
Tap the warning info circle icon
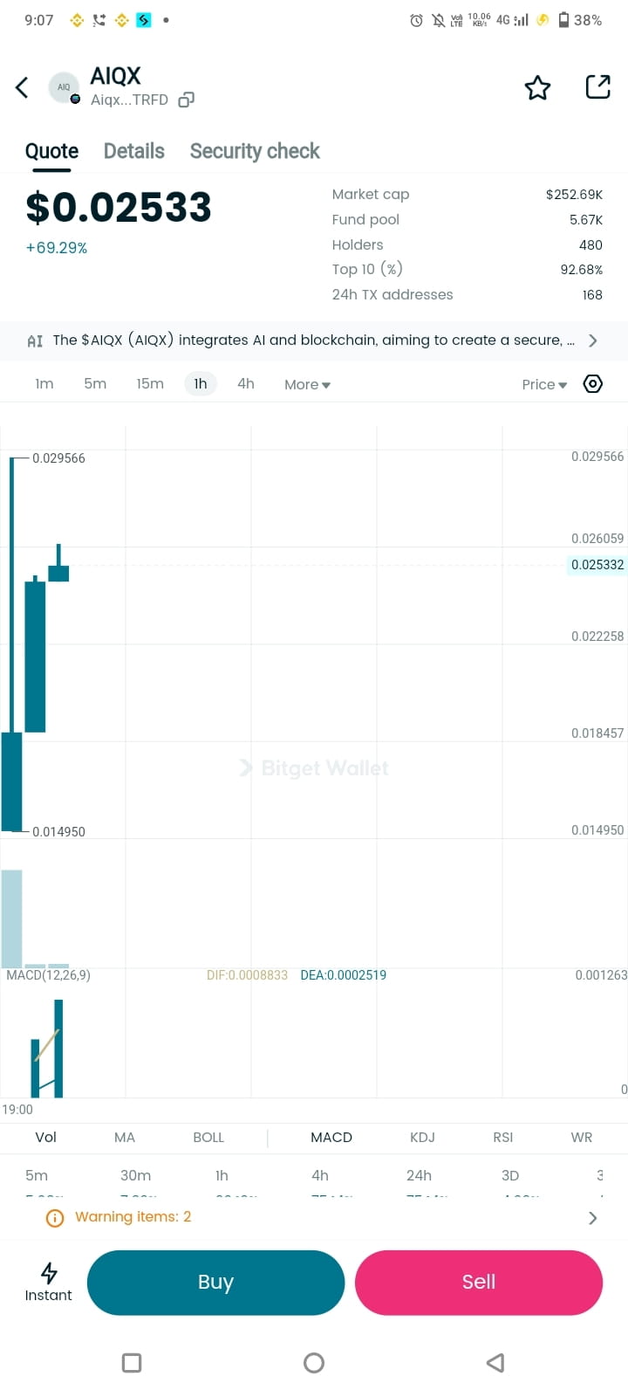point(55,1218)
